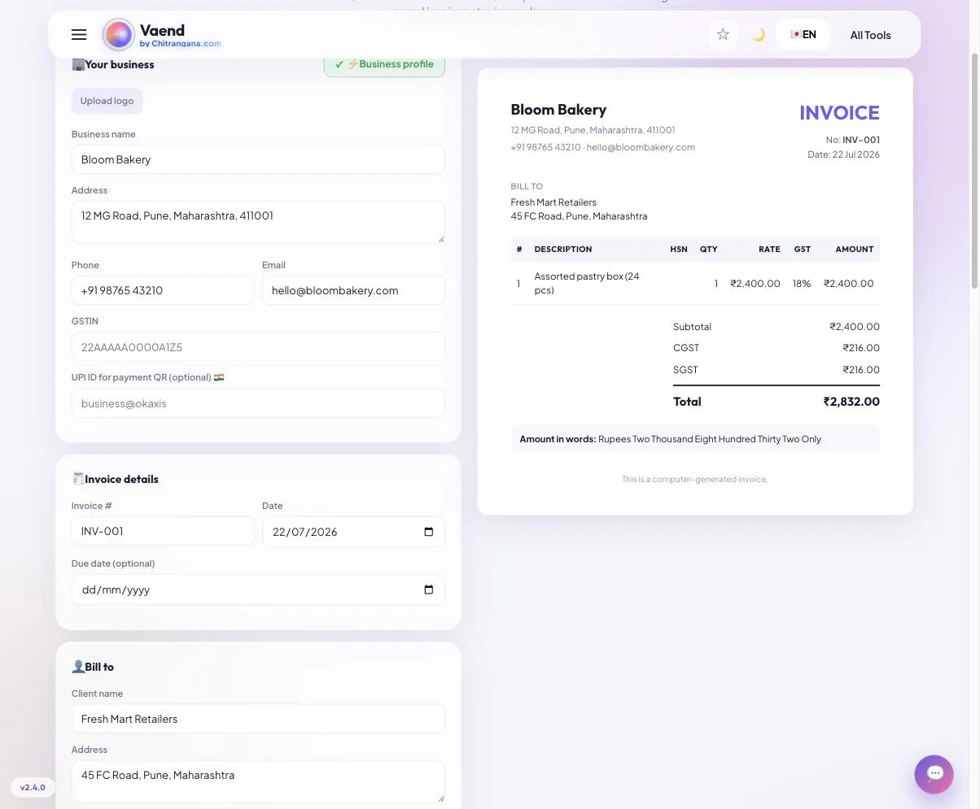The width and height of the screenshot is (980, 809).
Task: Click the Business profile button
Action: pos(384,64)
